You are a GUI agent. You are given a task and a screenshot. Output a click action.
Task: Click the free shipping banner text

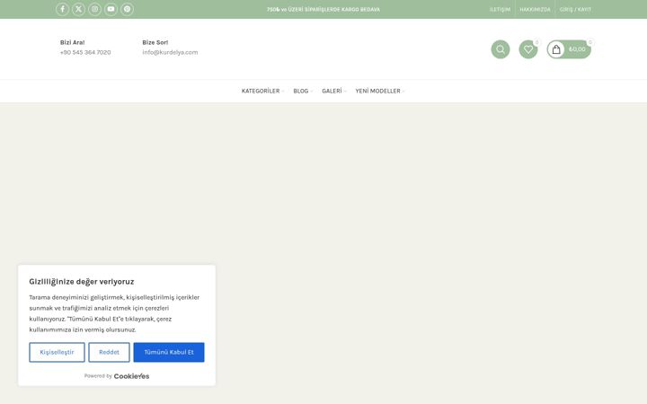click(x=323, y=10)
